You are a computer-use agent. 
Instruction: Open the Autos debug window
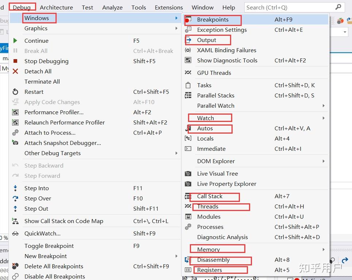(x=256, y=129)
